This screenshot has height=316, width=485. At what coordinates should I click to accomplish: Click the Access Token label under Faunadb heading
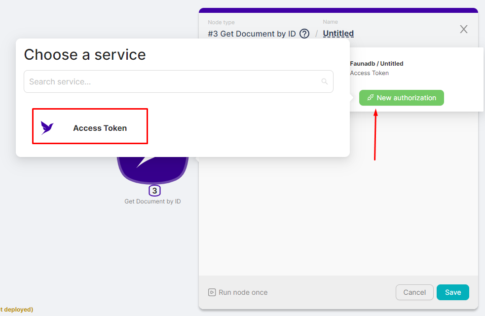click(369, 73)
